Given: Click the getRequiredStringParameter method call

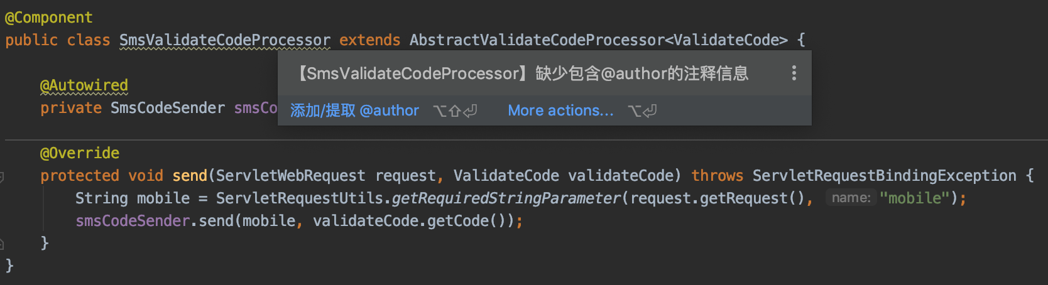Looking at the screenshot, I should [x=506, y=198].
